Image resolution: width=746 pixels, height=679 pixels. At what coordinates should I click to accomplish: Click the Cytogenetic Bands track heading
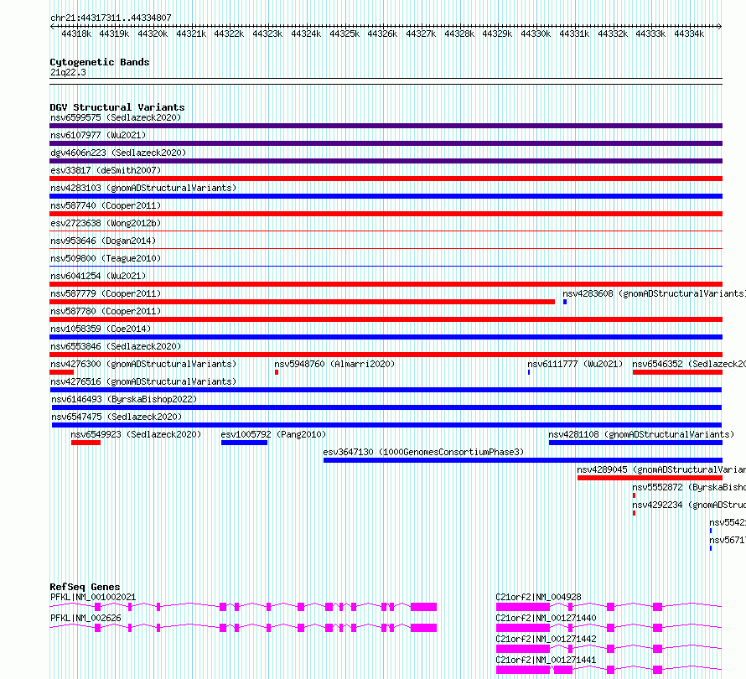click(x=100, y=62)
